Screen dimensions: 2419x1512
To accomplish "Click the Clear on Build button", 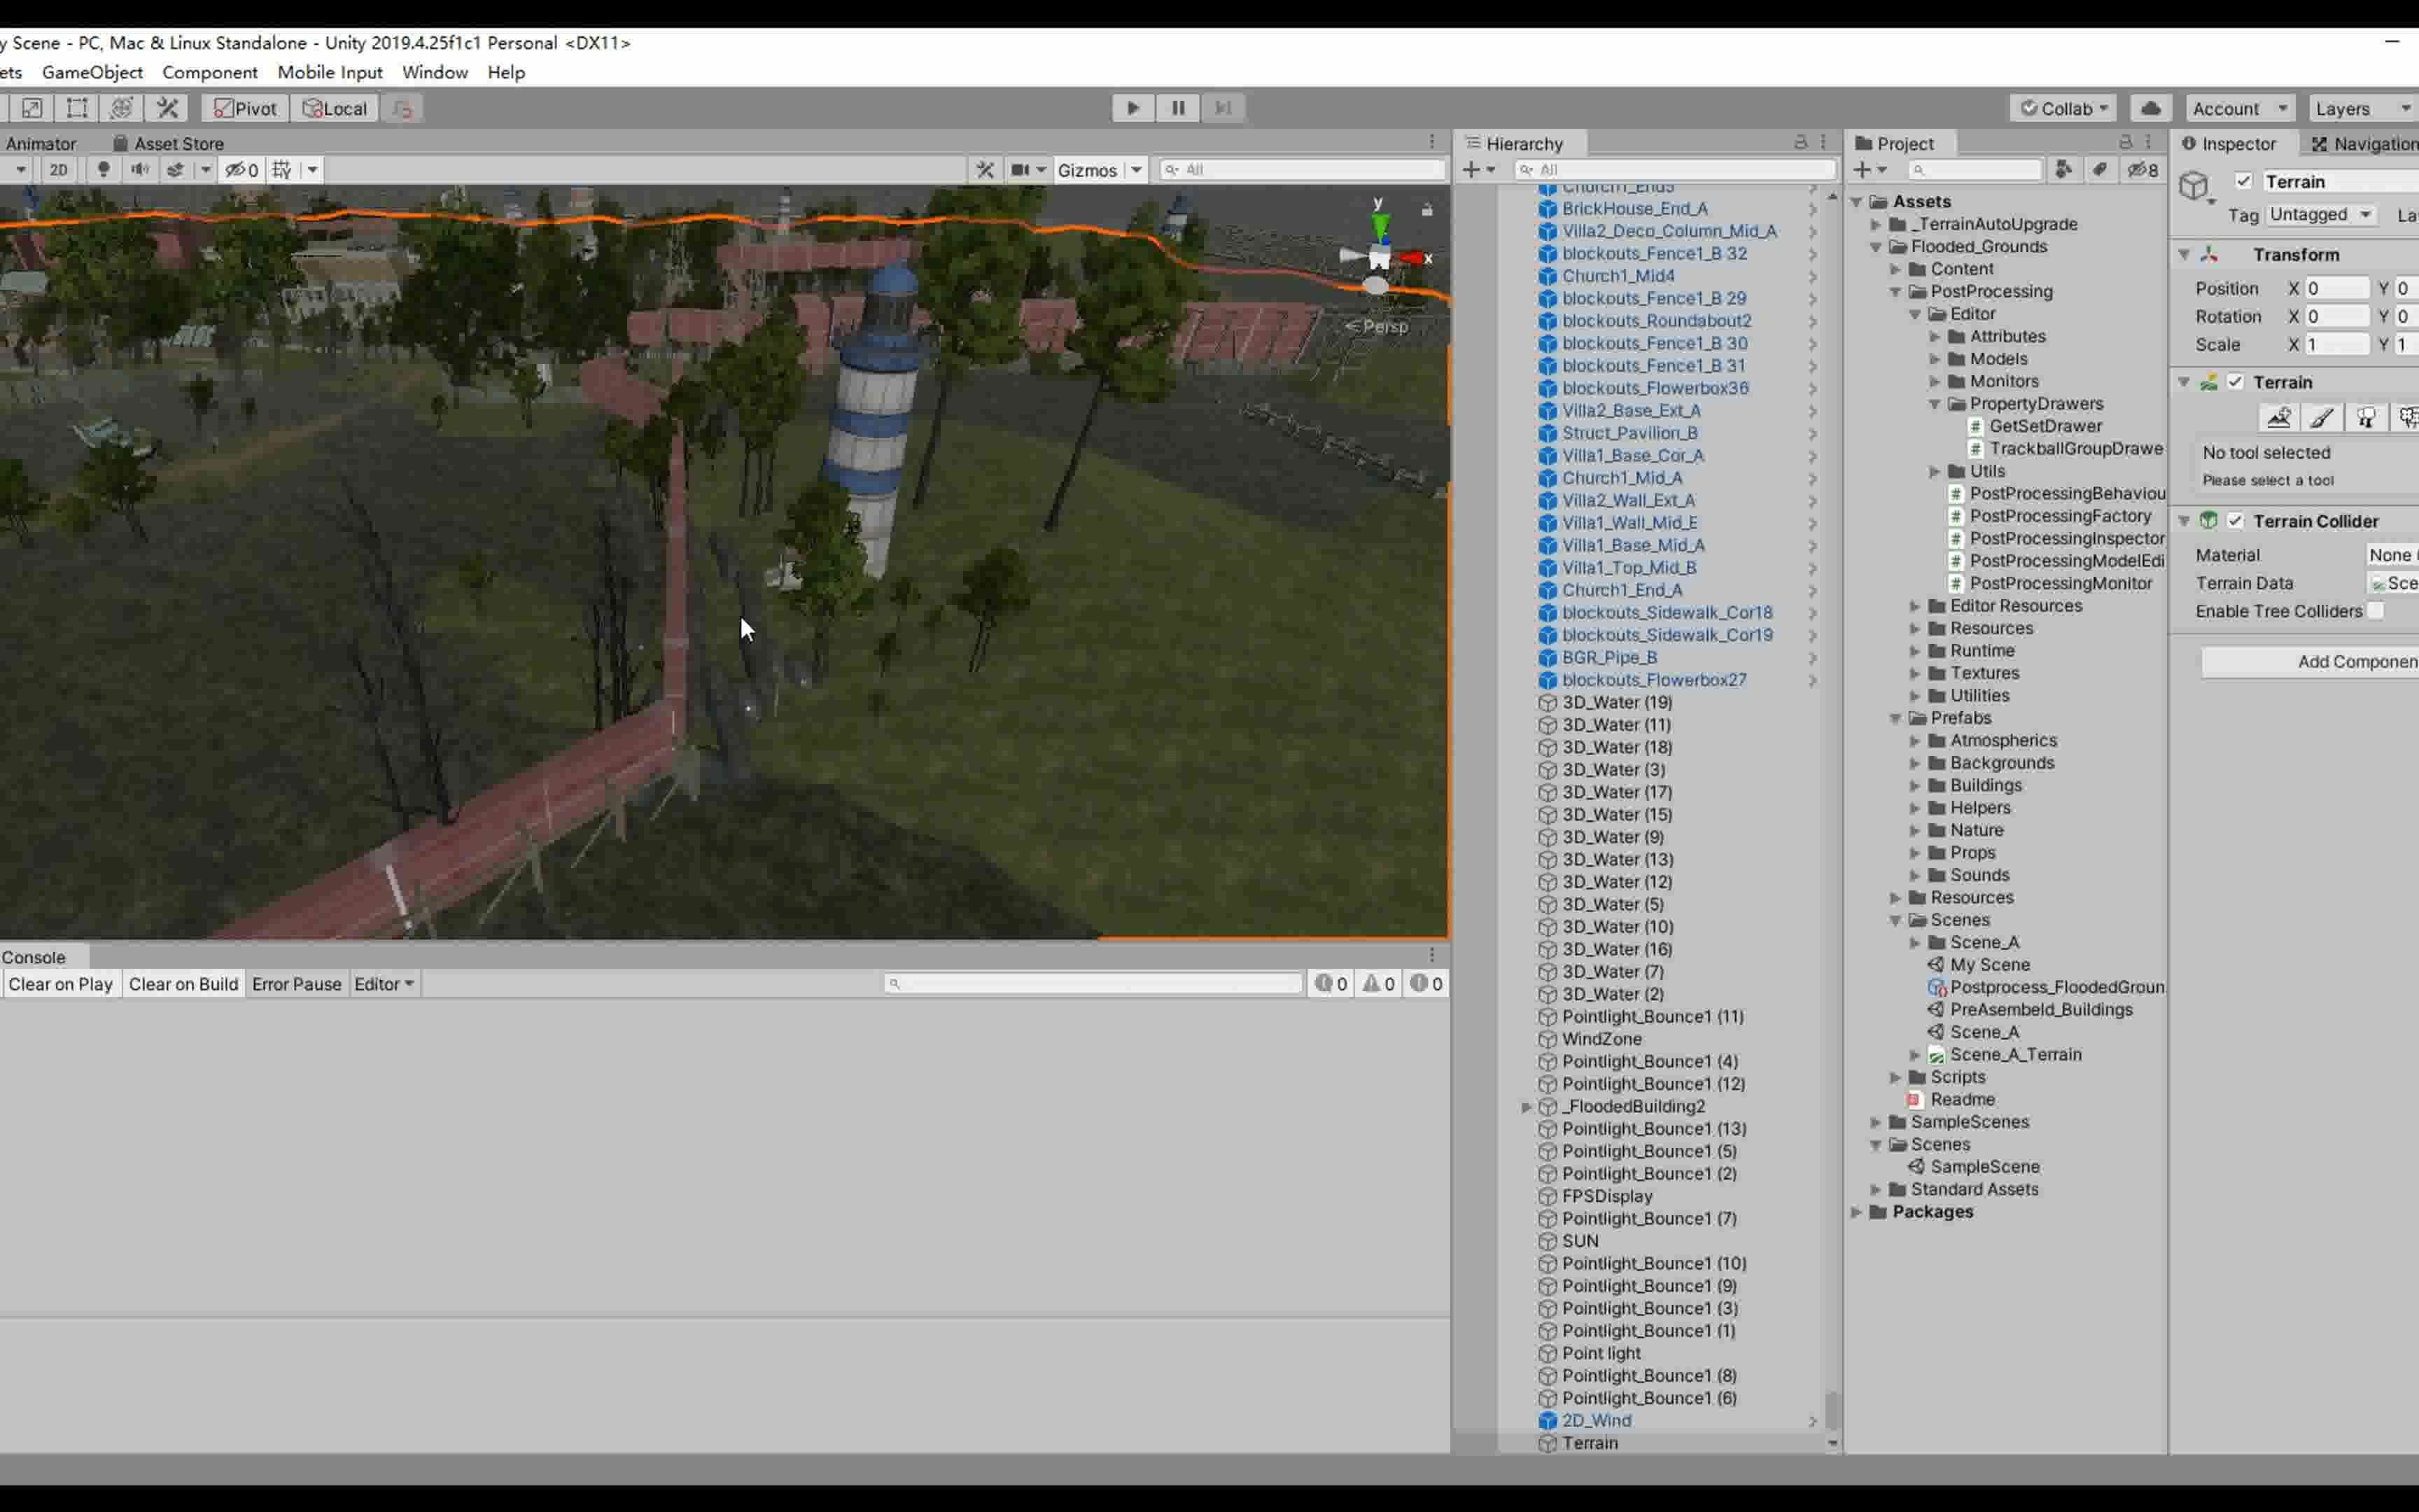I will [x=183, y=984].
